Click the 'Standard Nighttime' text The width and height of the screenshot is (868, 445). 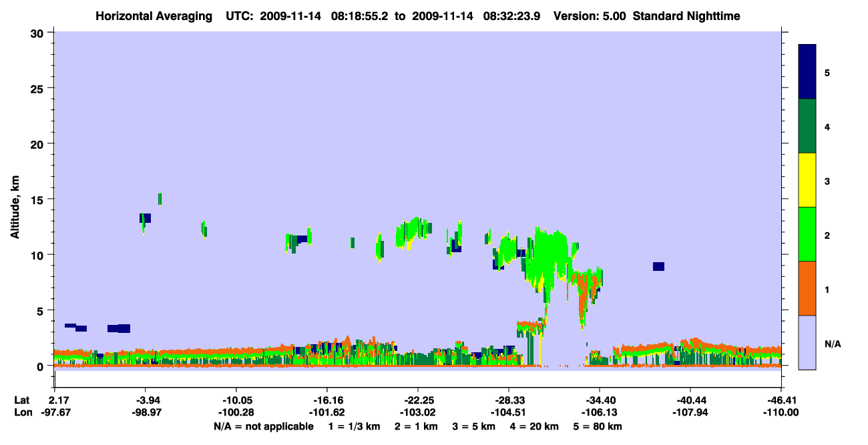pos(686,15)
